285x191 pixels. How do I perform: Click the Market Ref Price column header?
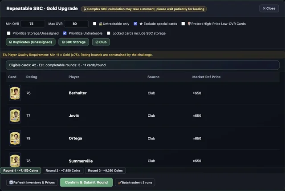click(x=206, y=77)
